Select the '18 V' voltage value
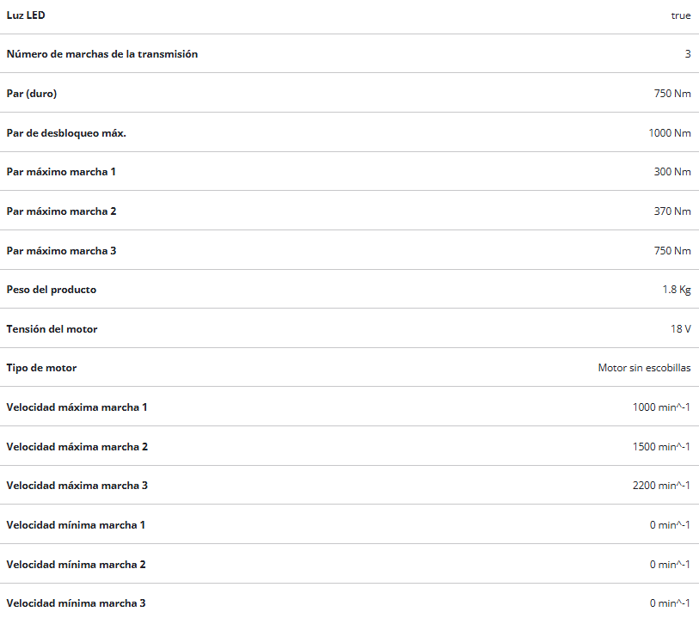 click(x=681, y=329)
